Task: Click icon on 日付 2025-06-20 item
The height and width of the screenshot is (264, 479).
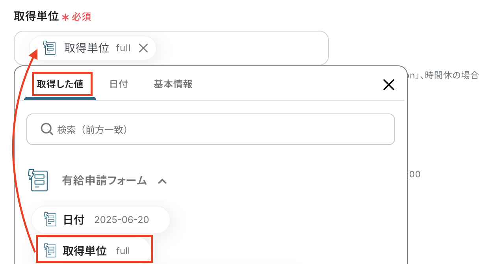Action: [x=50, y=219]
